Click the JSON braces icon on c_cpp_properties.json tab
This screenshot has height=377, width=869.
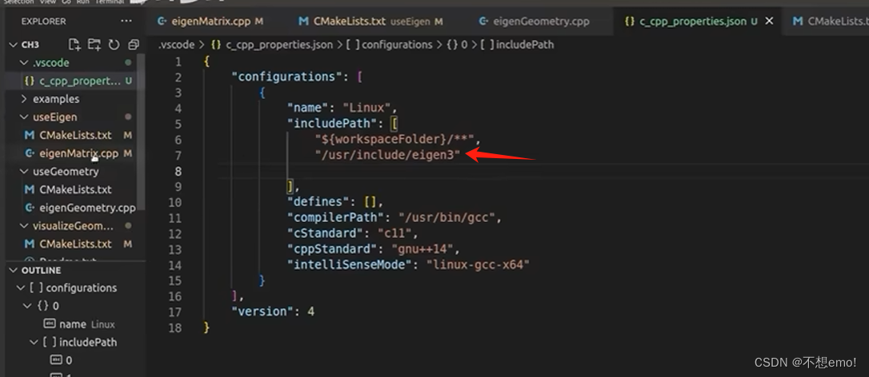point(630,22)
